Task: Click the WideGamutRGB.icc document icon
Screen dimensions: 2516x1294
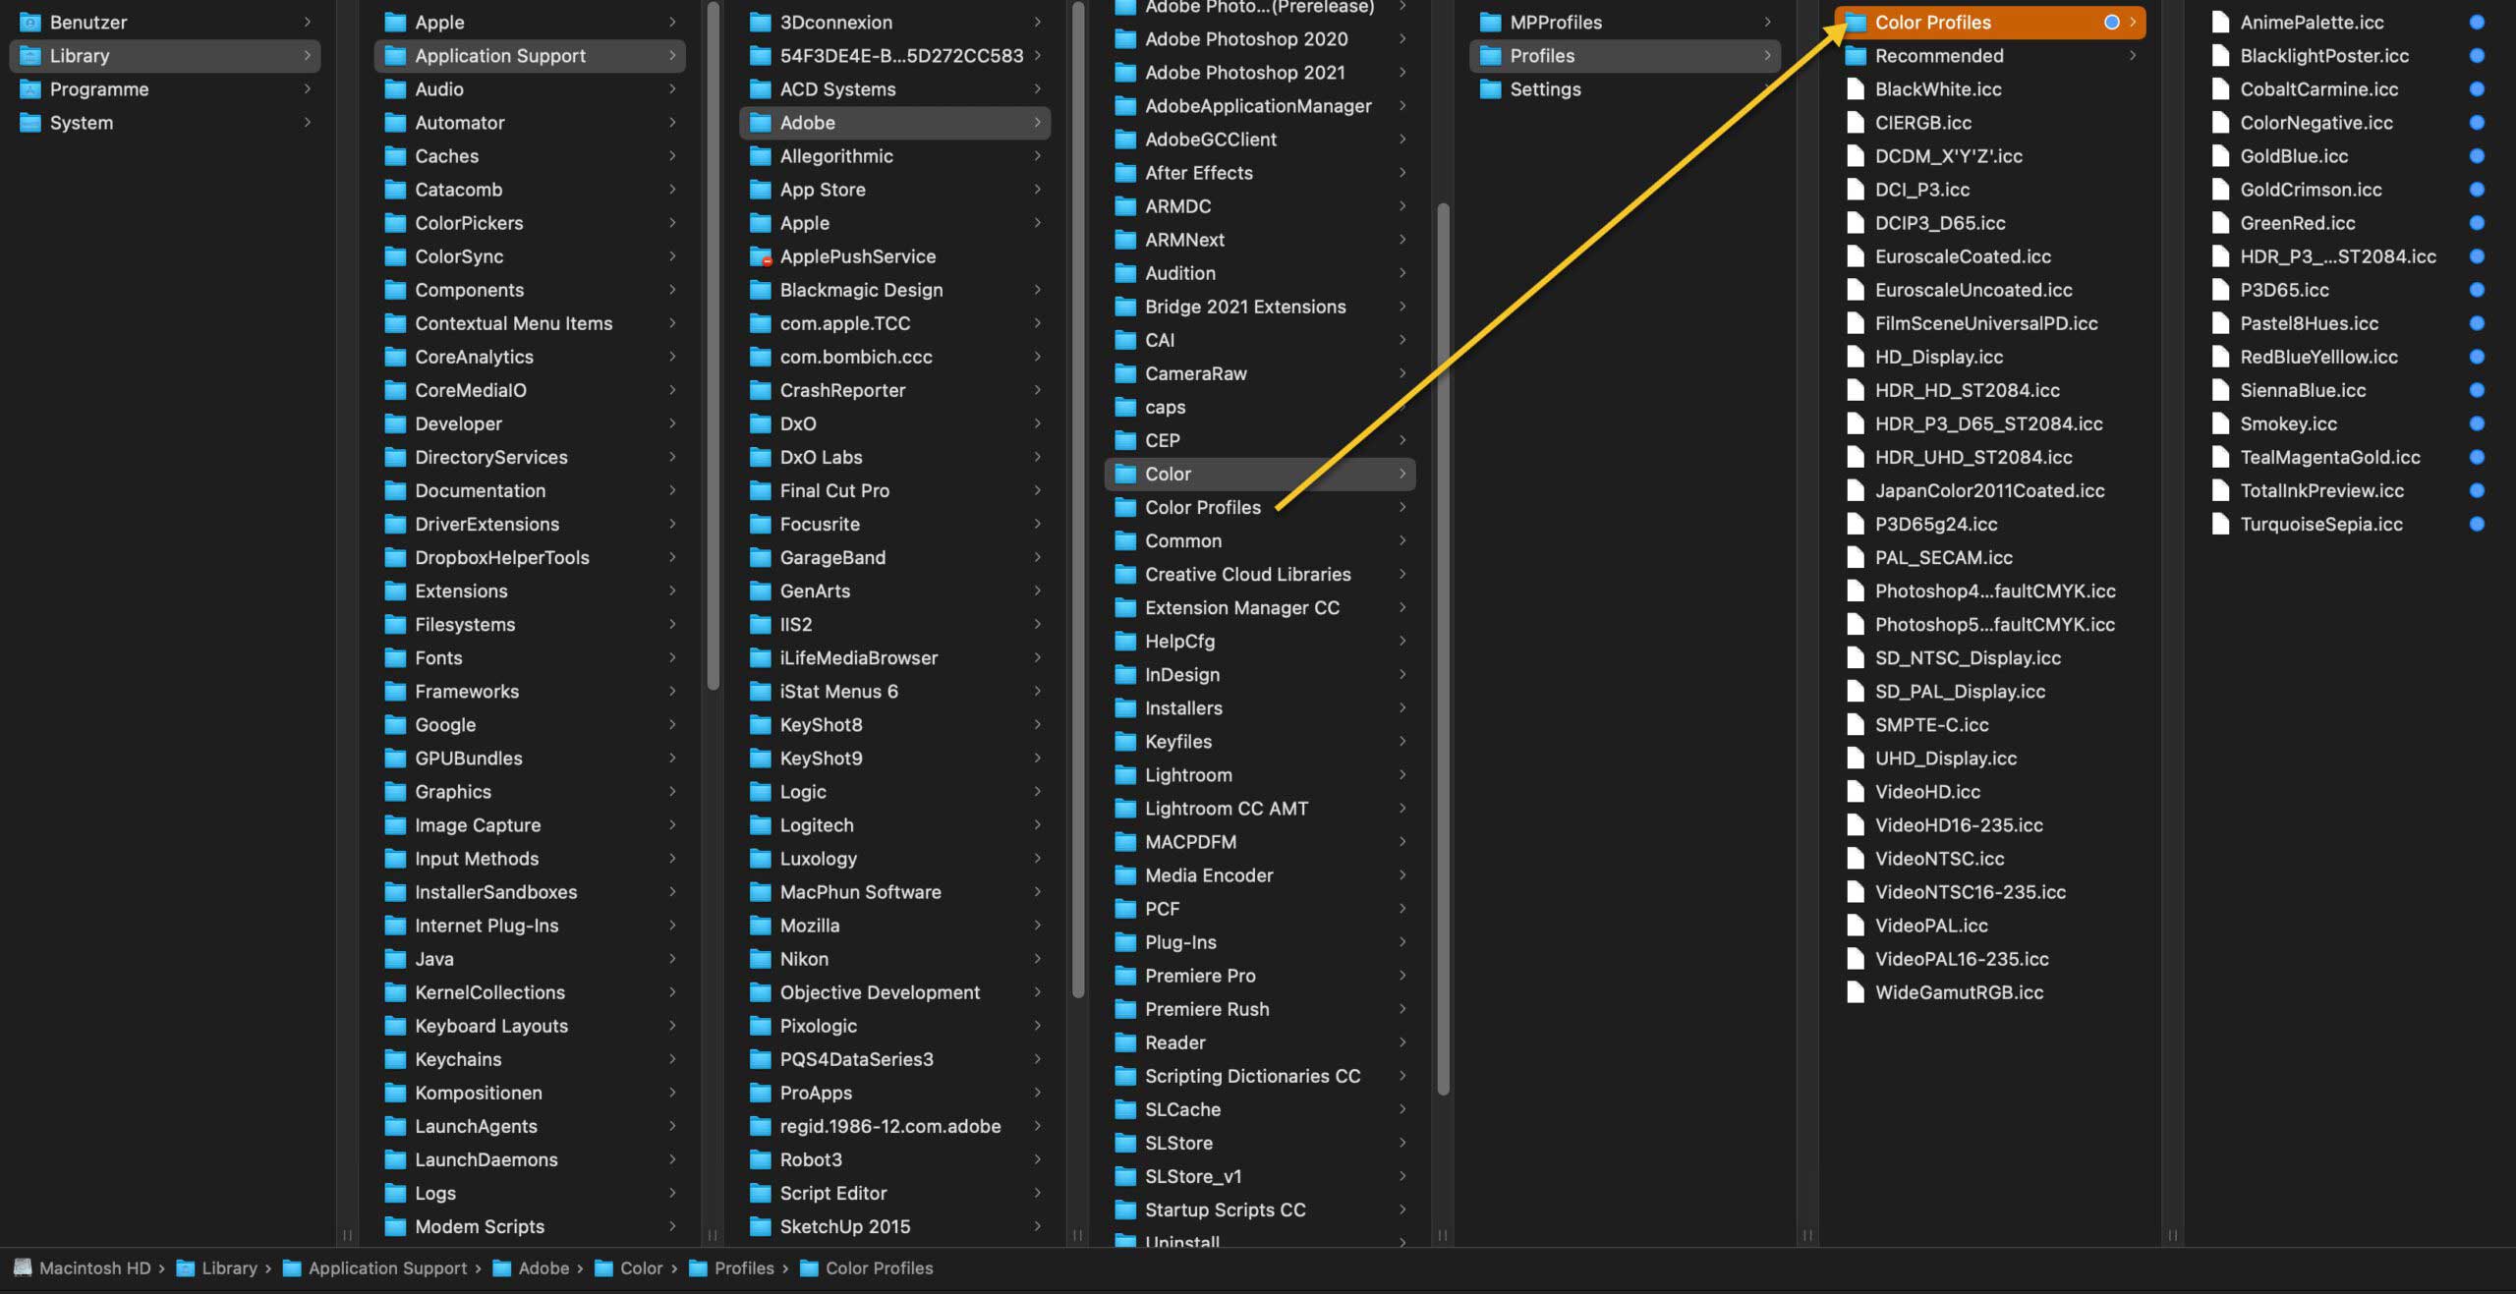Action: point(1855,992)
